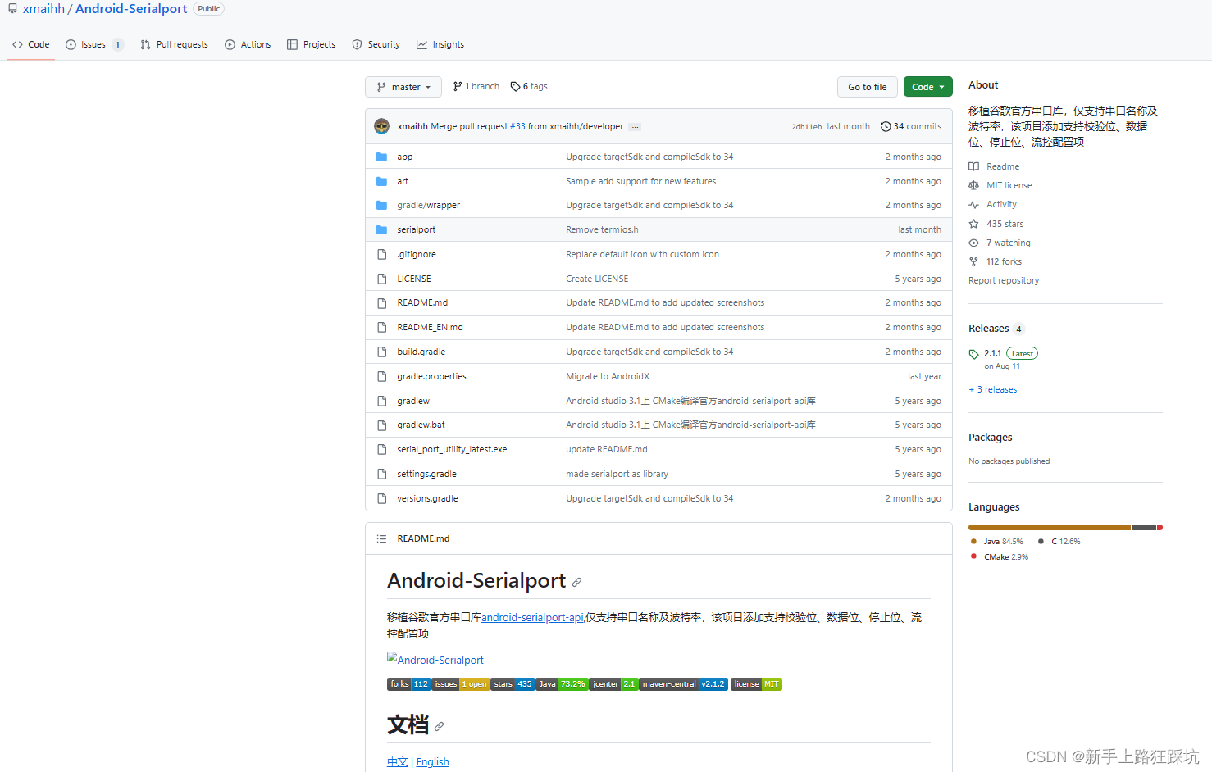
Task: Click the serialport folder icon
Action: tap(381, 229)
